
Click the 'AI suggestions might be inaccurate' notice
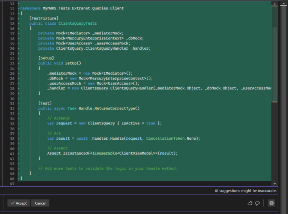(245, 190)
